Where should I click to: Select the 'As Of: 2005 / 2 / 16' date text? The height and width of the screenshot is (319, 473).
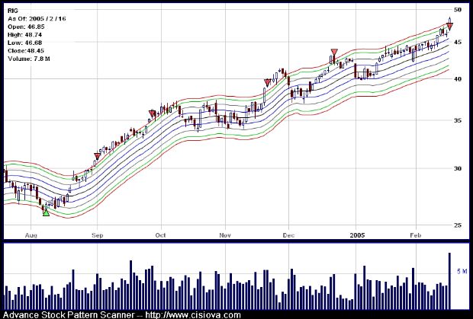point(37,19)
